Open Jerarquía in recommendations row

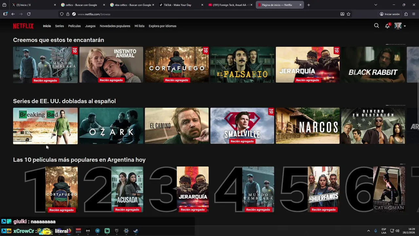click(308, 65)
